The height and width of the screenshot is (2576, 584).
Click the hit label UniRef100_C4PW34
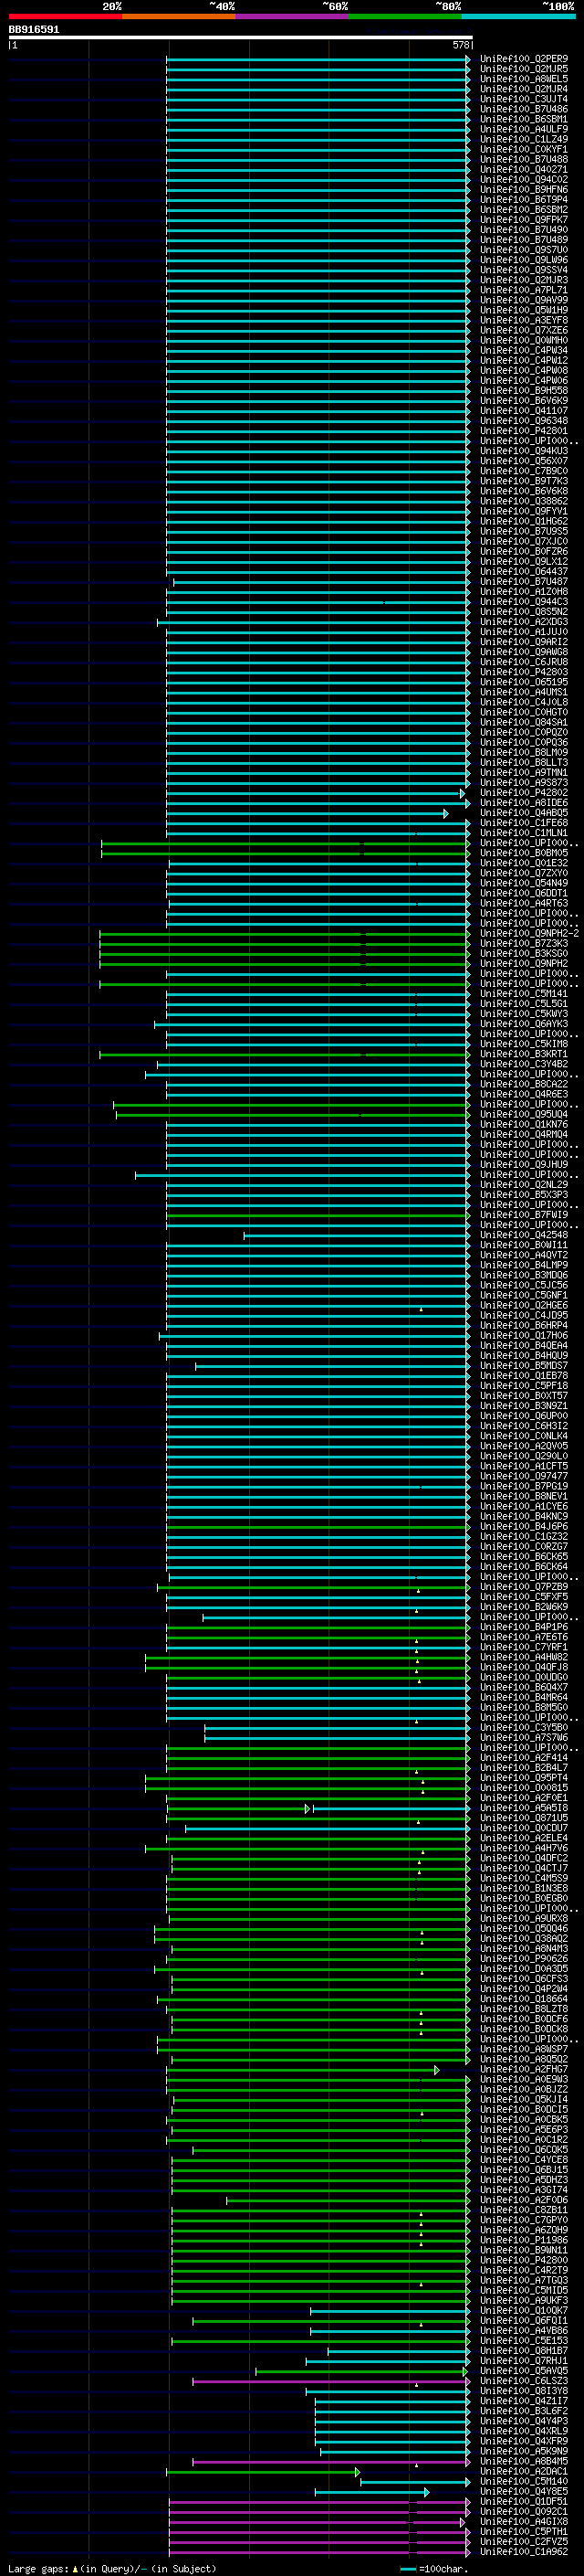[524, 351]
